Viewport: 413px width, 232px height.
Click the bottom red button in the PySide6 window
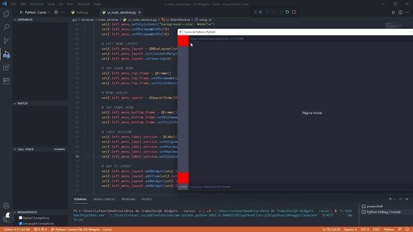coord(183,178)
